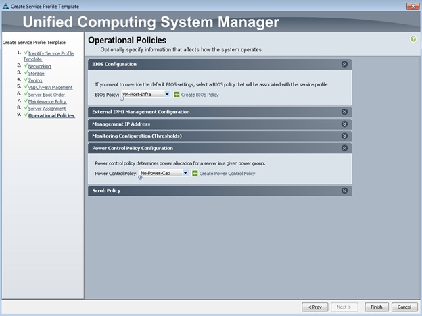Close the Create Service Profile Template window
The width and height of the screenshot is (422, 316).
(413, 7)
